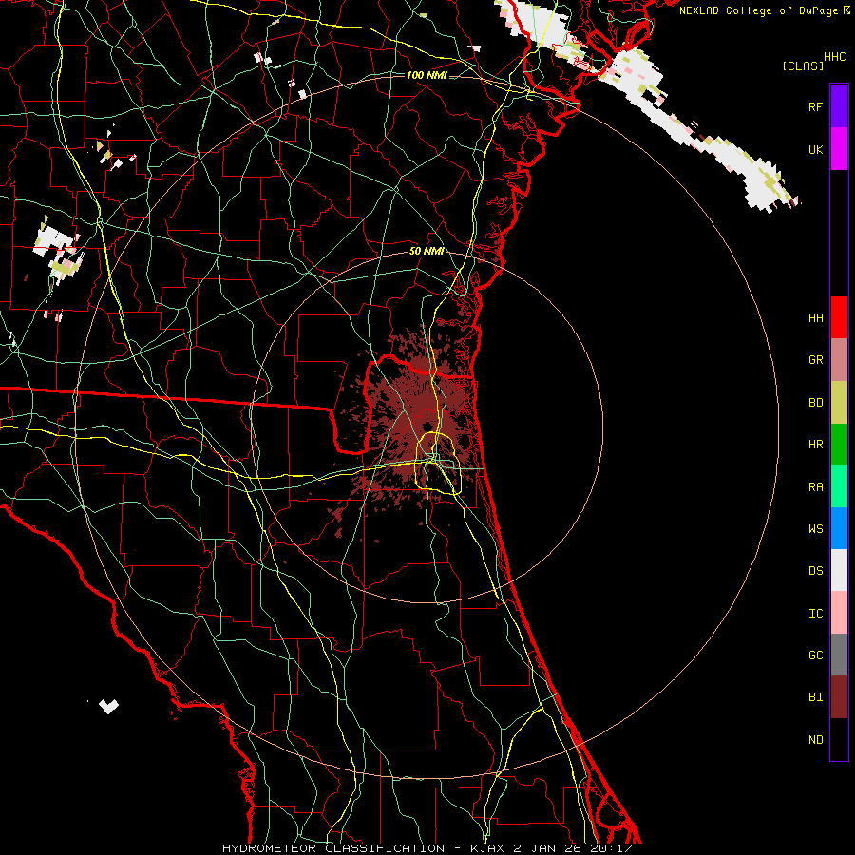Click the RA legend label
The image size is (855, 855).
point(815,486)
